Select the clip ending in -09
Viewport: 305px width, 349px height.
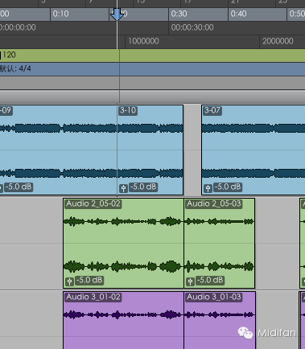(59, 150)
